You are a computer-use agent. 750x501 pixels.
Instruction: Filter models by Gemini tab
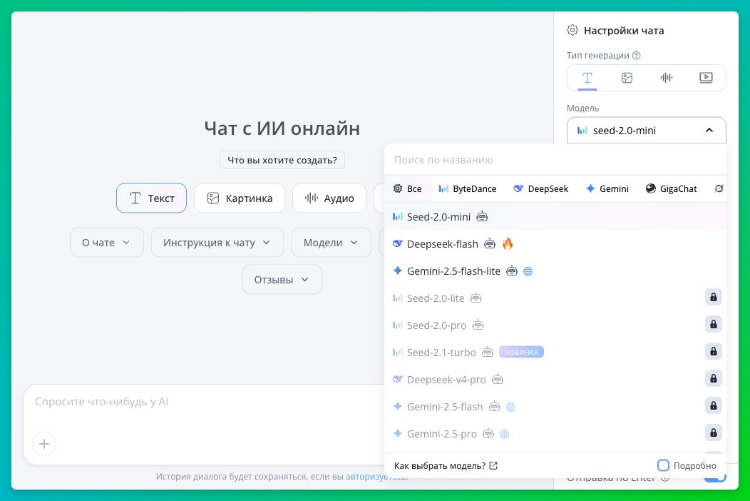click(607, 188)
